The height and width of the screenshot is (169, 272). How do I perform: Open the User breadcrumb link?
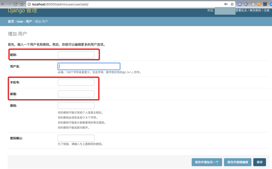point(20,22)
